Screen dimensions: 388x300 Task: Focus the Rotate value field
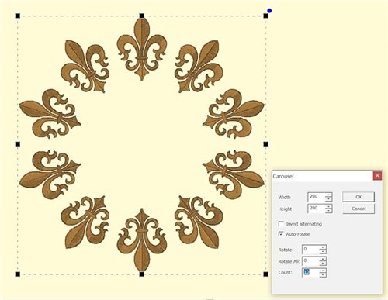click(x=310, y=250)
